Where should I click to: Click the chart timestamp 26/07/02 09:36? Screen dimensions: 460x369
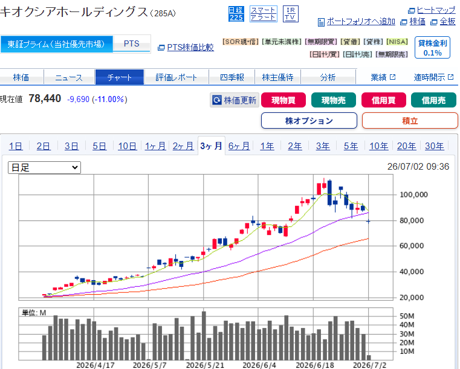418,167
